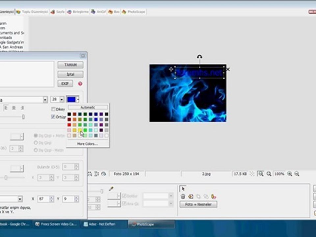Confirm the text dialog with TAMAM button
The height and width of the screenshot is (237, 316).
(70, 65)
